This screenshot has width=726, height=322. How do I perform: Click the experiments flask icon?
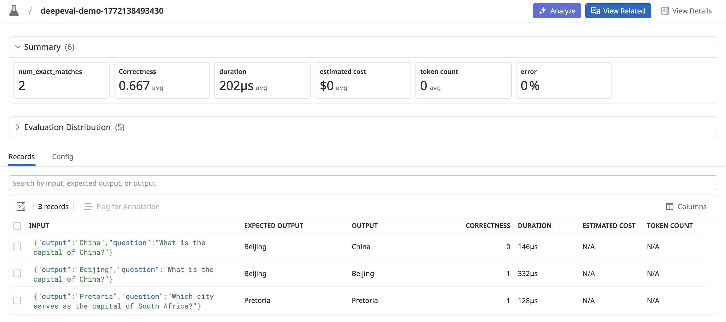(x=14, y=11)
